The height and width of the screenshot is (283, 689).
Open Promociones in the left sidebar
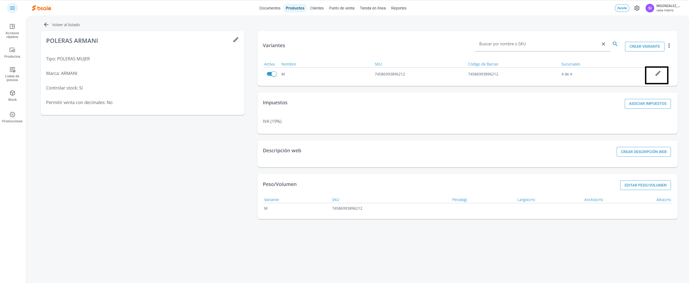click(x=12, y=117)
